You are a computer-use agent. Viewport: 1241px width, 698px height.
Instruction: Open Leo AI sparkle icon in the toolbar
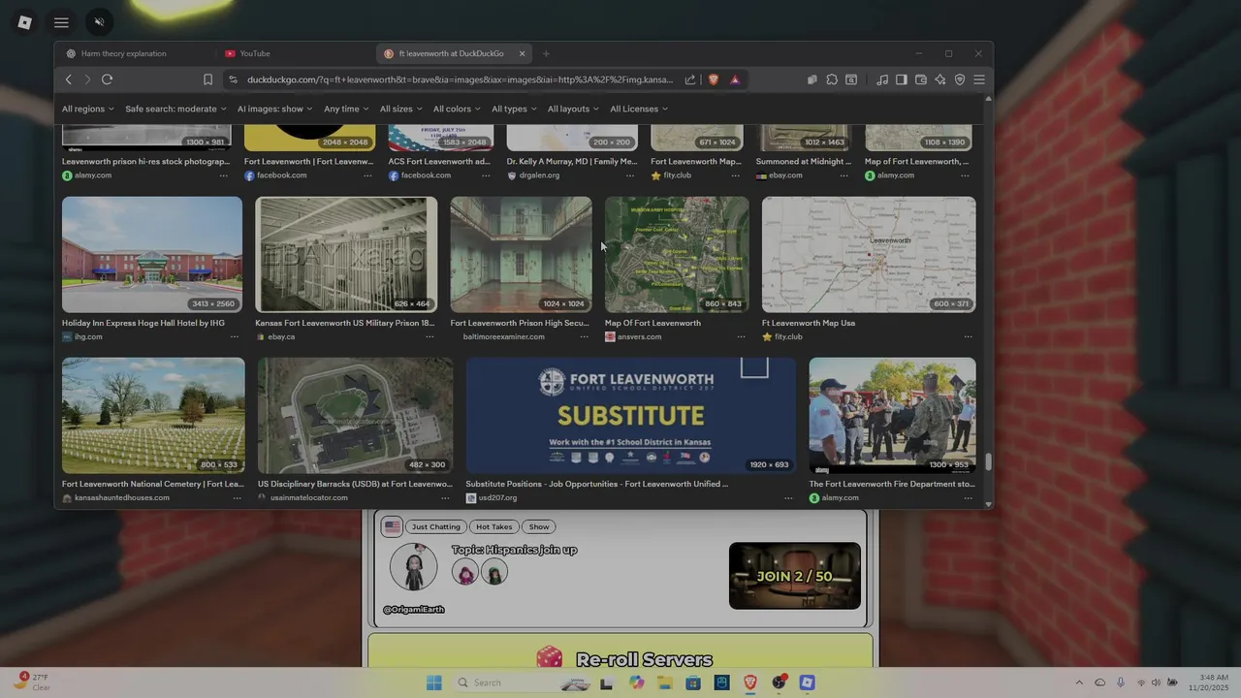tap(940, 79)
